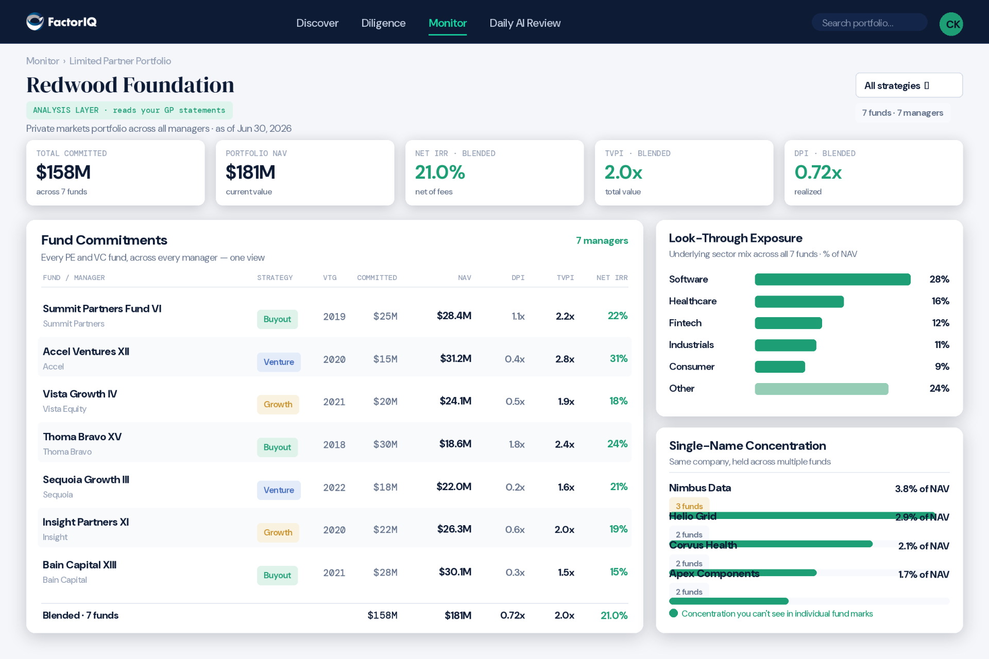The height and width of the screenshot is (659, 989).
Task: Click the 3 funds badge
Action: pyautogui.click(x=689, y=506)
